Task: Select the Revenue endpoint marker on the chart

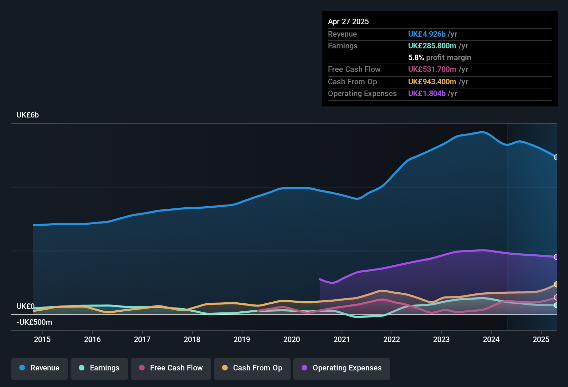Action: click(556, 158)
